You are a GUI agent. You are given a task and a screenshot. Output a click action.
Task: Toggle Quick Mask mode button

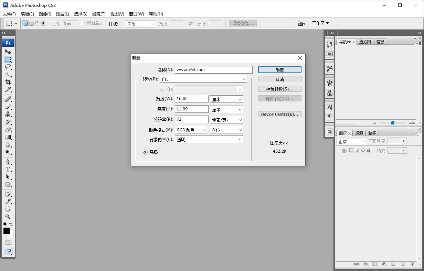pos(8,242)
